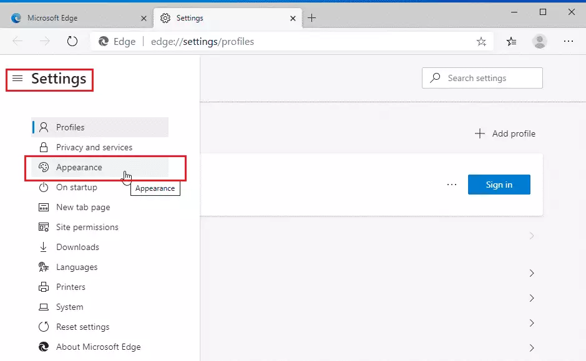
Task: Open Settings and more ellipsis in browser toolbar
Action: click(569, 41)
